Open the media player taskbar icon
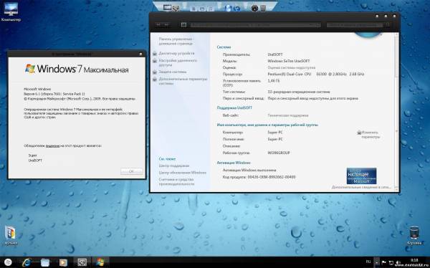The height and width of the screenshot is (268, 430). 63,262
